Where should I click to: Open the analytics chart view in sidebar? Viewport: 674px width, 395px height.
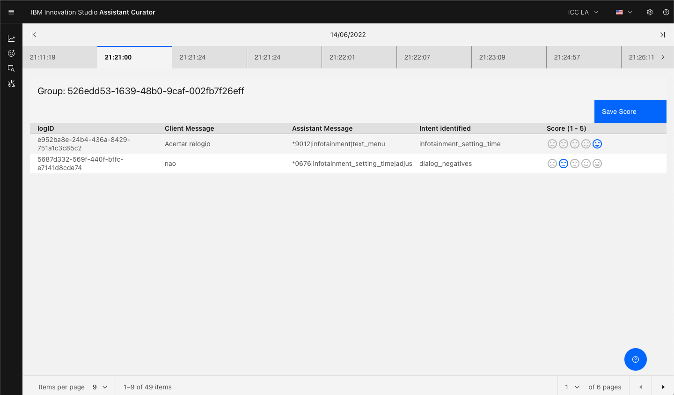11,38
